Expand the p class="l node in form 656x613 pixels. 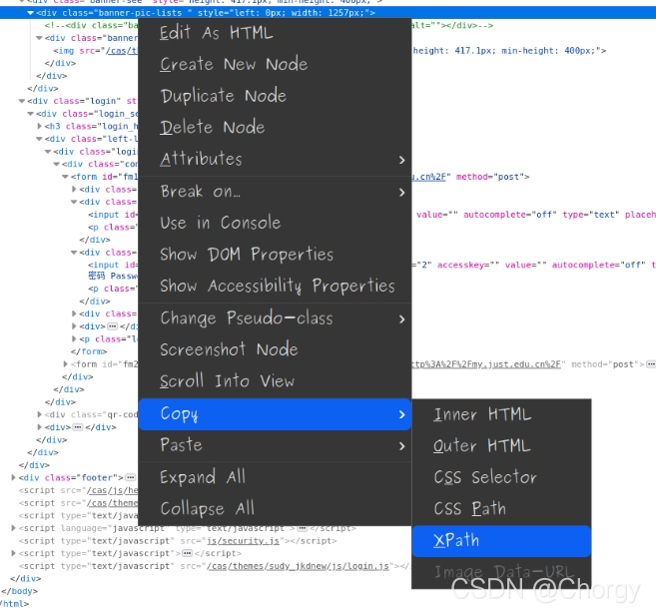point(74,338)
